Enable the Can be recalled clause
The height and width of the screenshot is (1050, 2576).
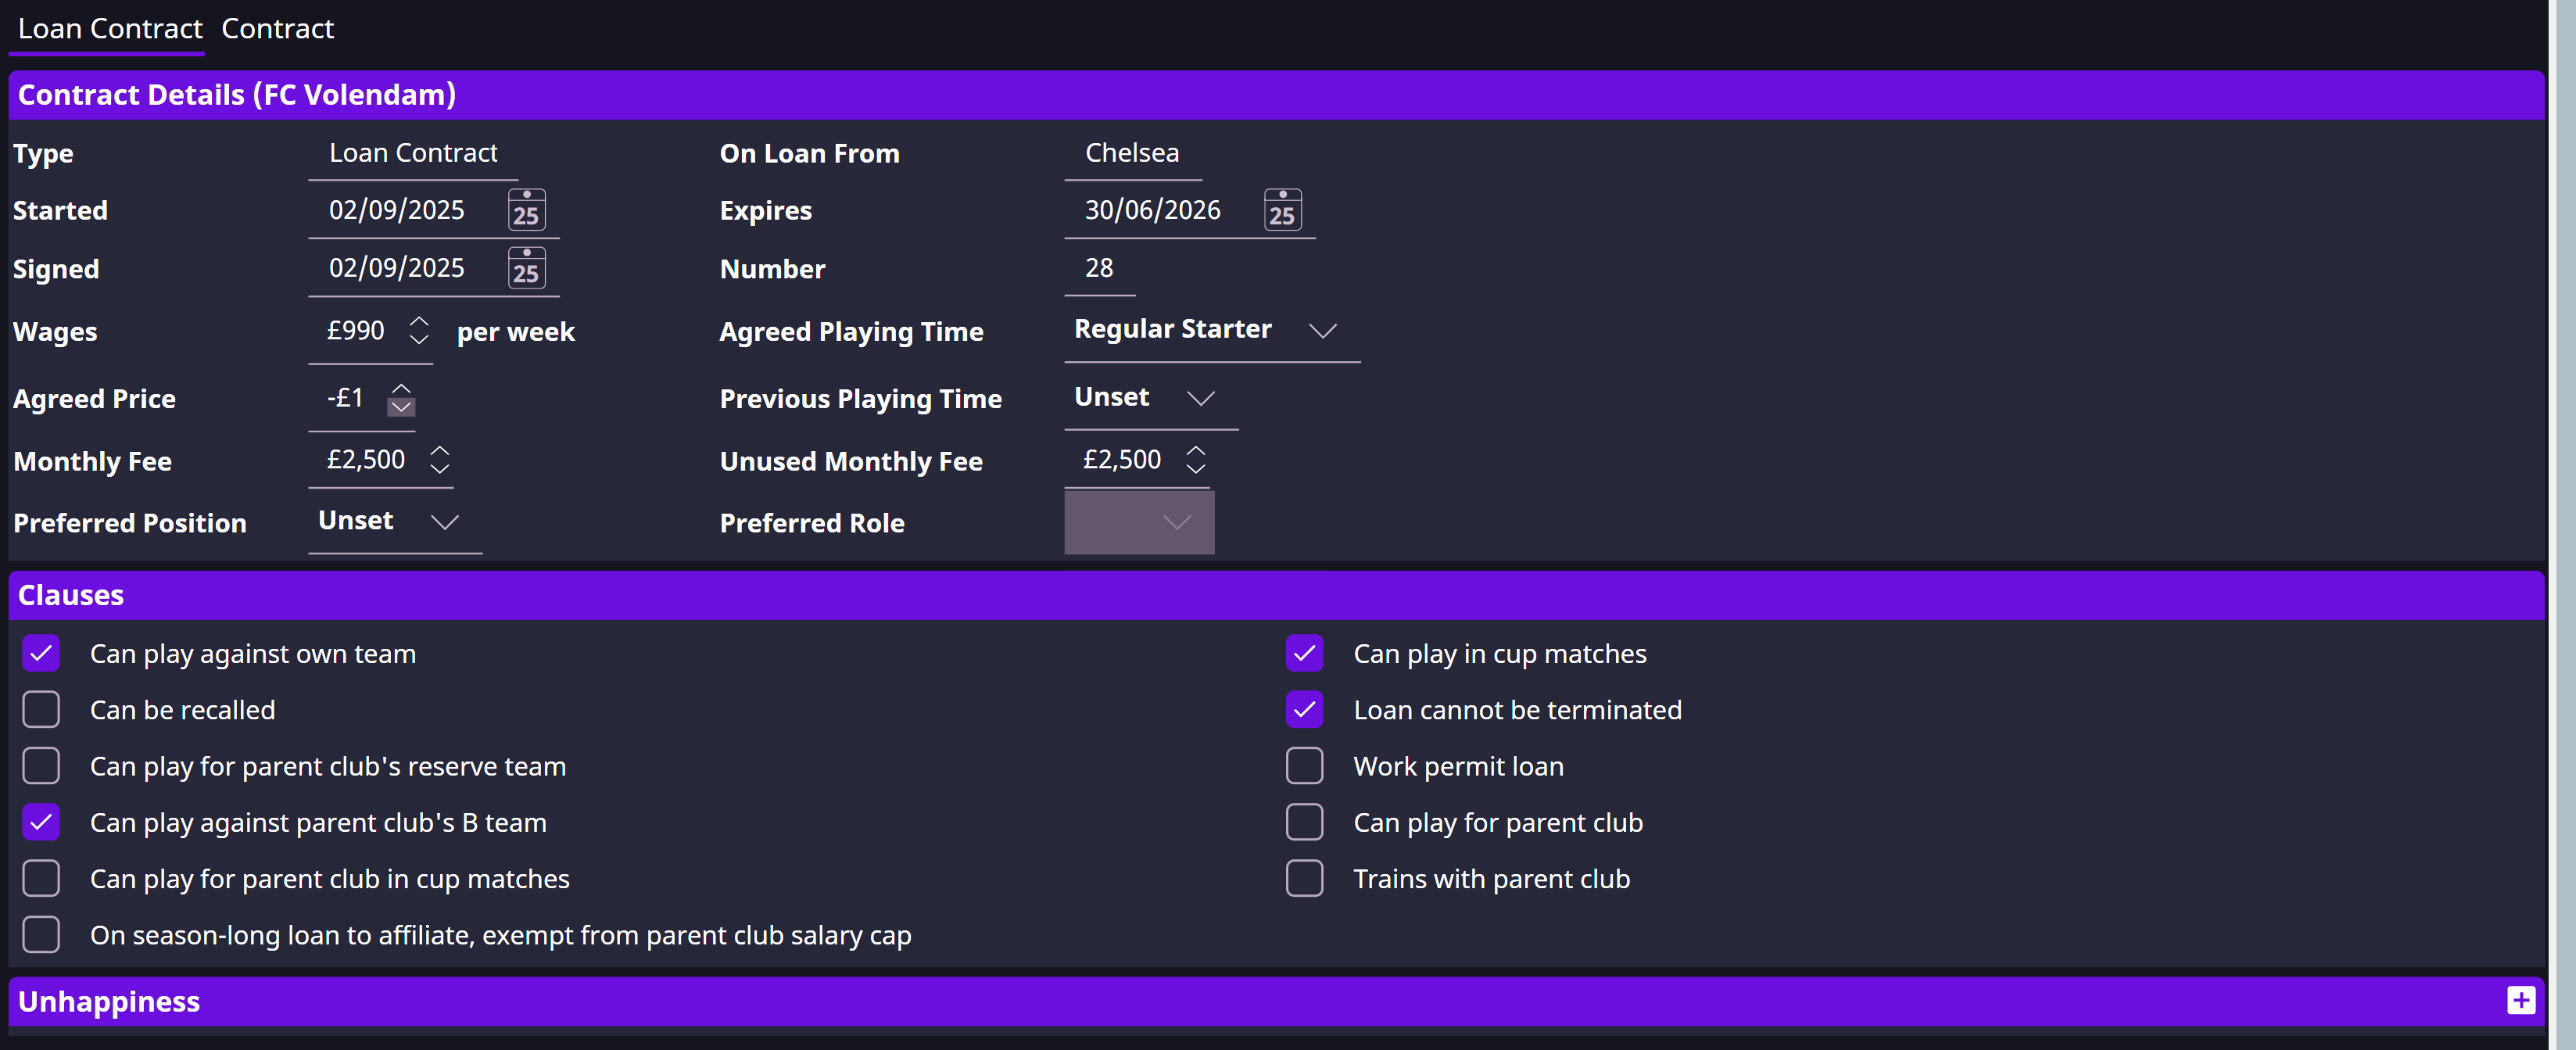[41, 710]
